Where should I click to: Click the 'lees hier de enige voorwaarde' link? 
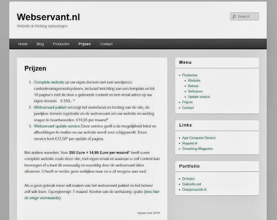pos(92,195)
